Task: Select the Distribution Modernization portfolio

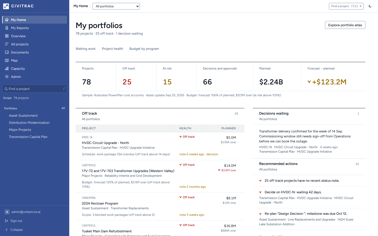Action: point(29,123)
